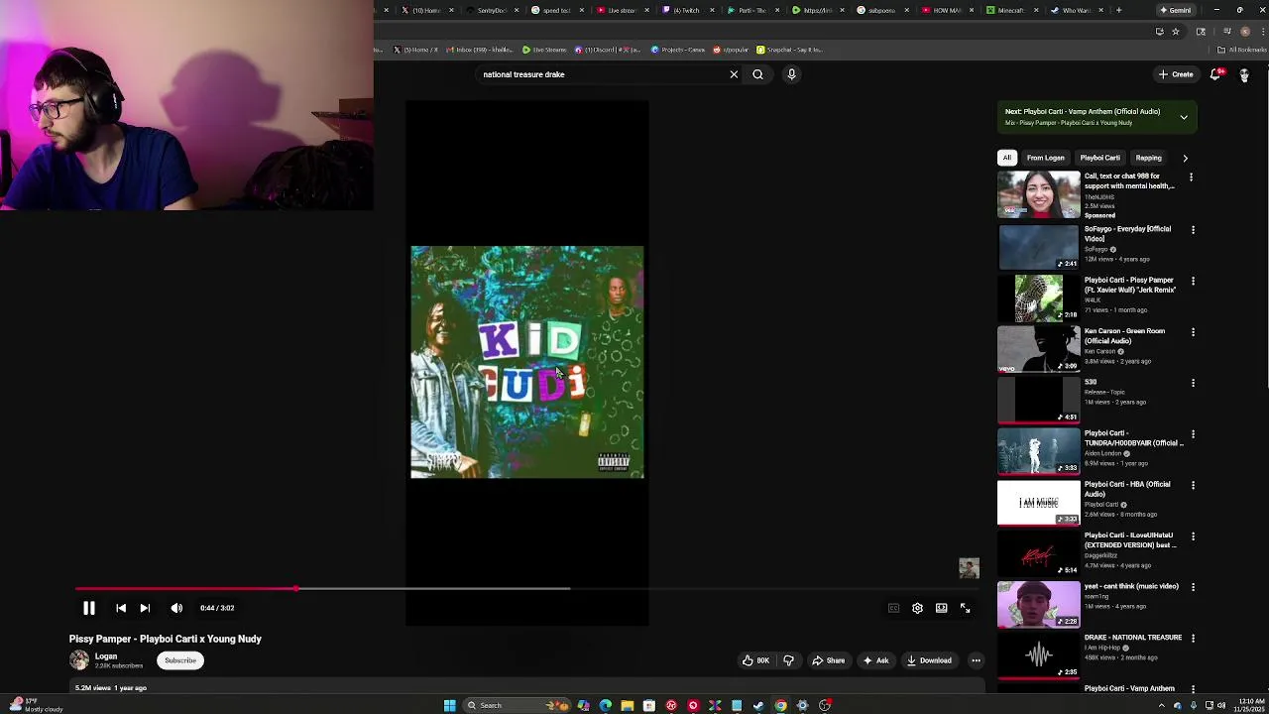
Task: Open Ken Carson Green Room thumbnail
Action: [x=1038, y=349]
